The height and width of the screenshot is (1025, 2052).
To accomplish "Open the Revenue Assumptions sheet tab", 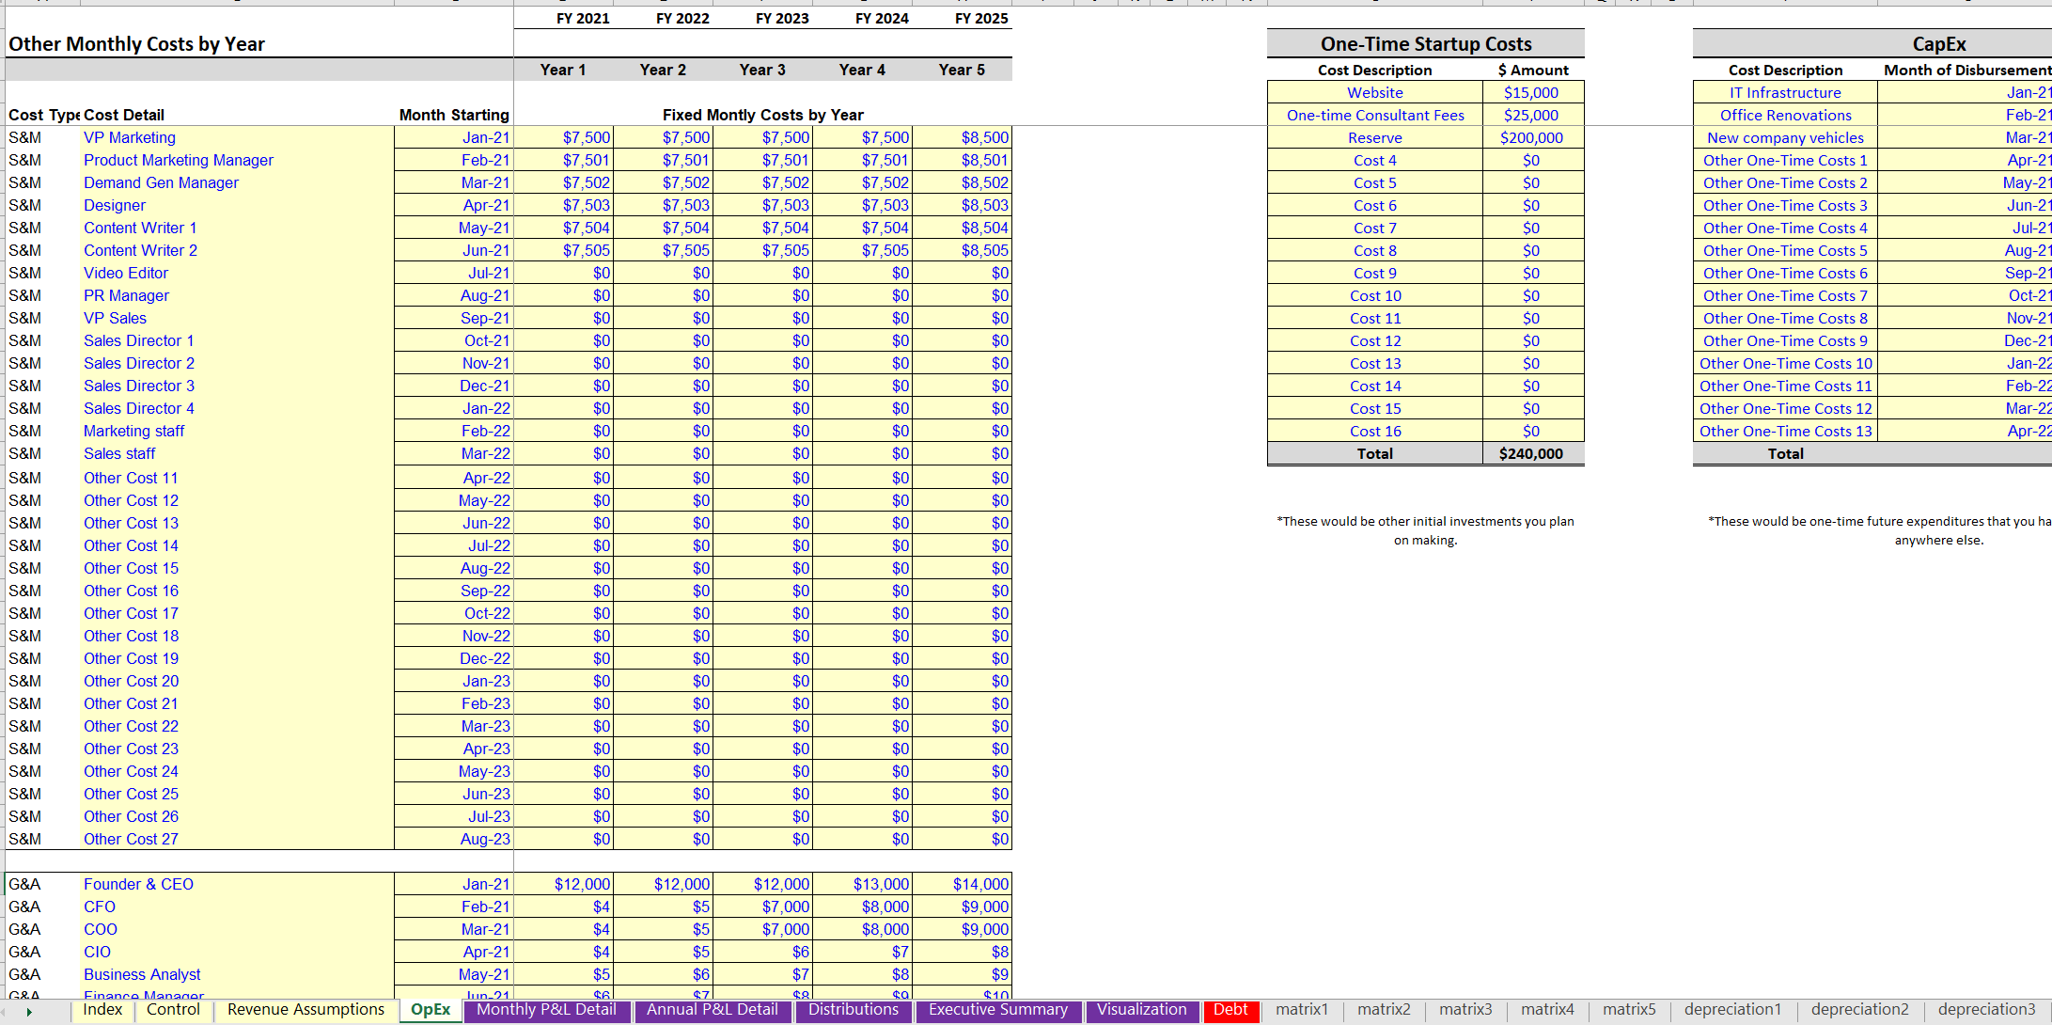I will pyautogui.click(x=305, y=1010).
